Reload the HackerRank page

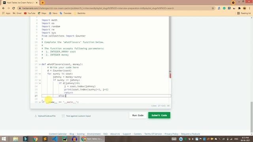click(13, 8)
